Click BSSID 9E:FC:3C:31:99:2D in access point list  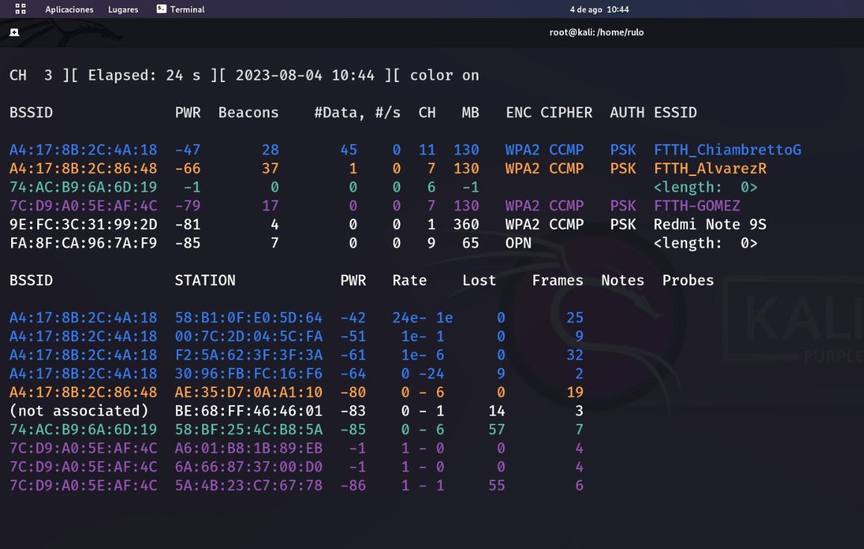(84, 225)
